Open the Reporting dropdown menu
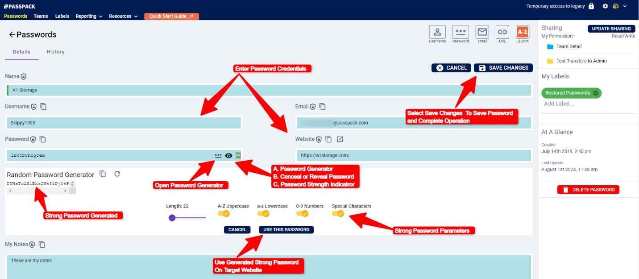Image resolution: width=639 pixels, height=279 pixels. 89,16
